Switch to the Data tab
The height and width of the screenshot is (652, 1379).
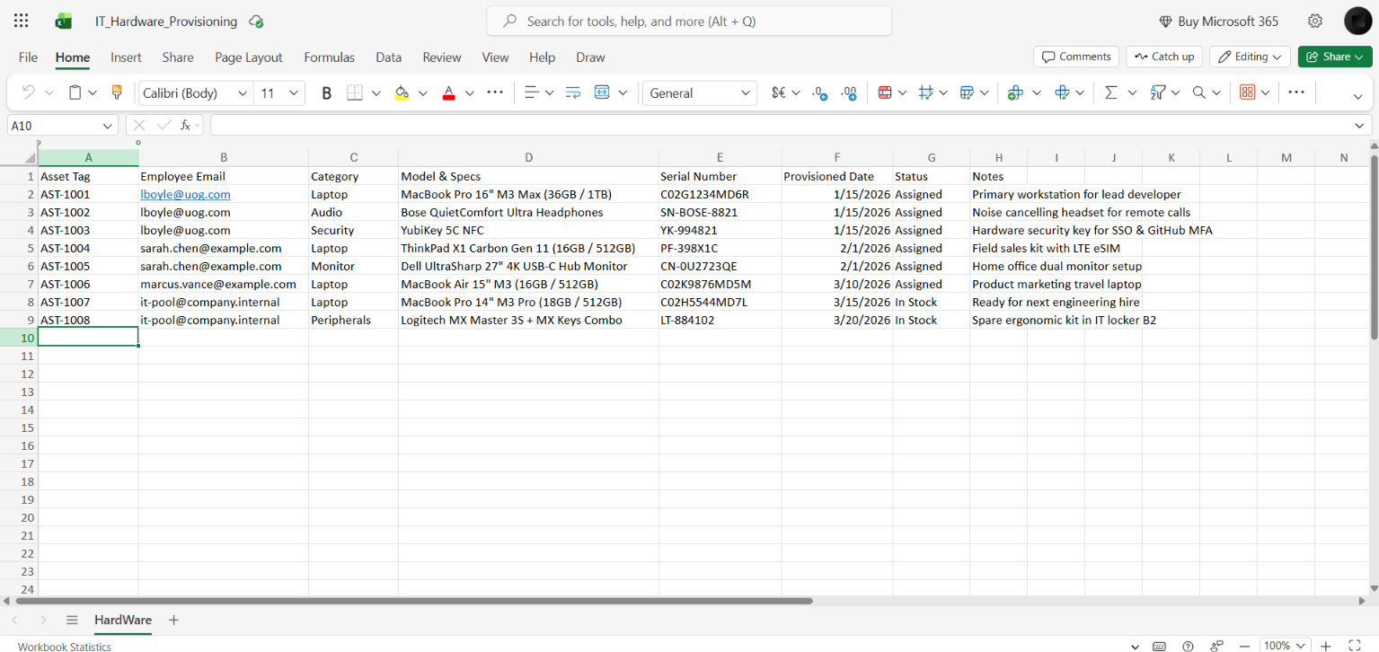[x=389, y=57]
